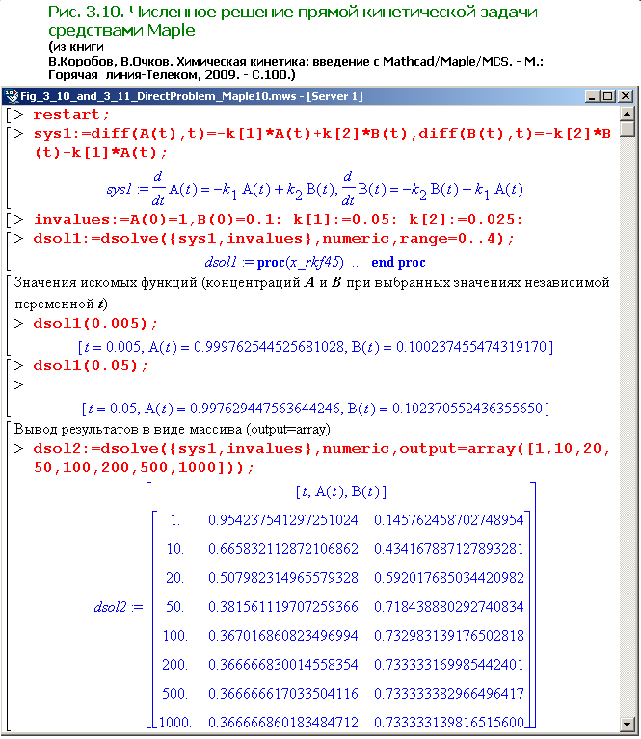Click value 0.145762458702748954 in array
Viewport: 641px width, 739px height.
(x=448, y=520)
